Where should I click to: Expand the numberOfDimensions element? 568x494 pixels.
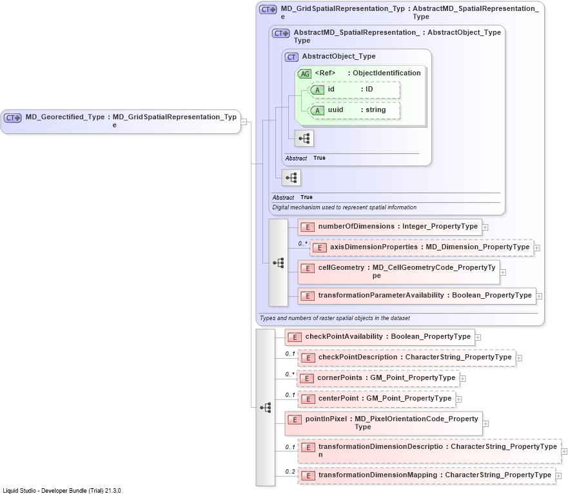pyautogui.click(x=485, y=227)
